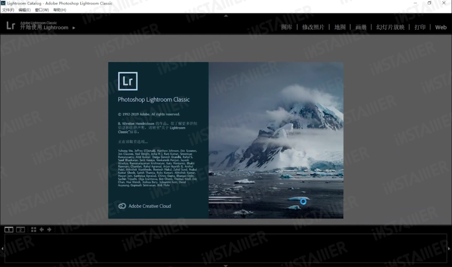Click the Adobe Creative Cloud icon
The image size is (452, 267).
tap(122, 206)
